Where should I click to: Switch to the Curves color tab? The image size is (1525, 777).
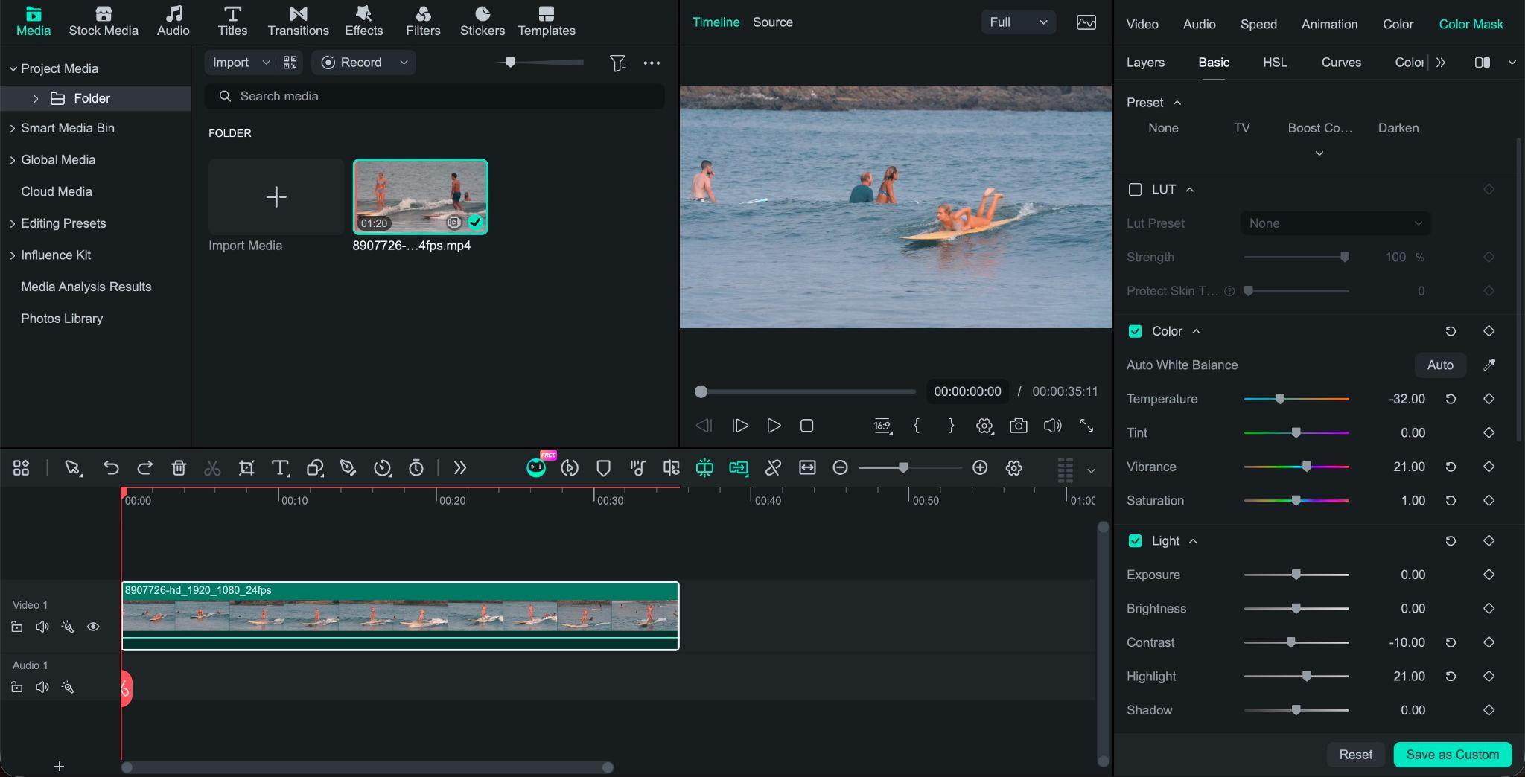tap(1341, 63)
